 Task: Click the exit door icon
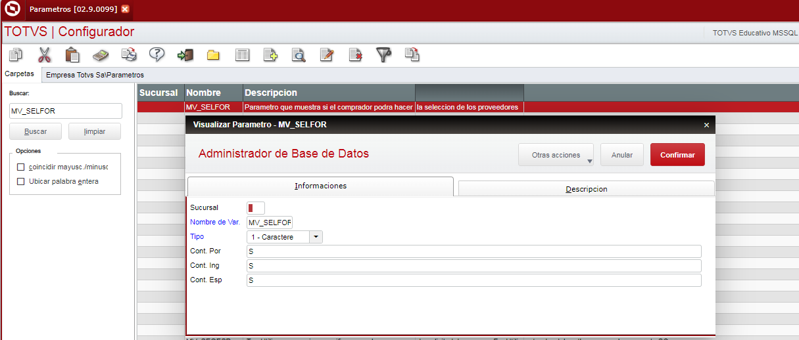pyautogui.click(x=185, y=55)
